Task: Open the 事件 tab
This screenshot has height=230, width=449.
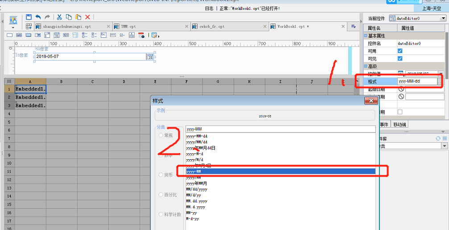Action: pos(384,125)
